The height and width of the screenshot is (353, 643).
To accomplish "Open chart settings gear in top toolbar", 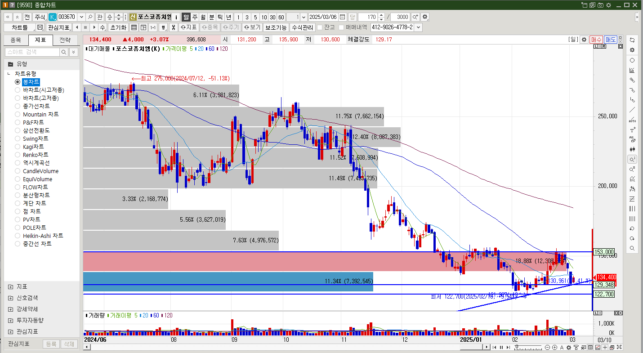I will (x=425, y=17).
